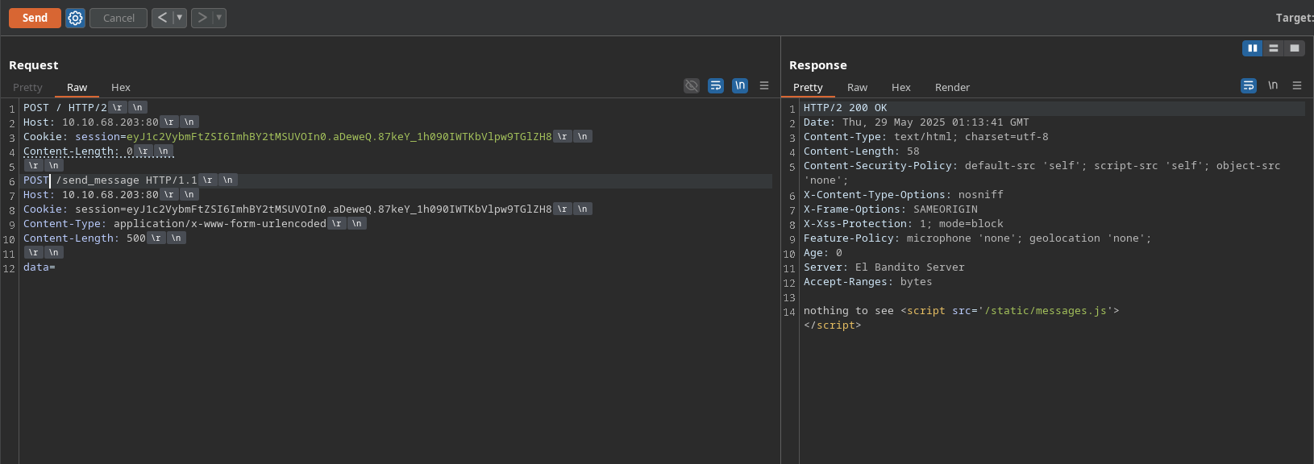
Task: Expand the forward history dropdown arrow
Action: click(218, 18)
